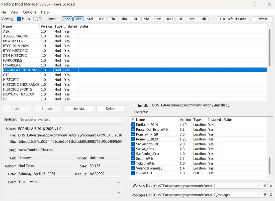Click Use Default Paths button

point(233,19)
